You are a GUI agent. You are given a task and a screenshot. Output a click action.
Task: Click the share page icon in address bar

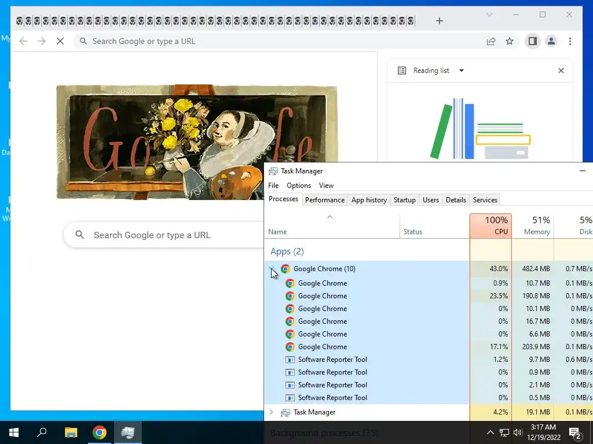pyautogui.click(x=491, y=41)
